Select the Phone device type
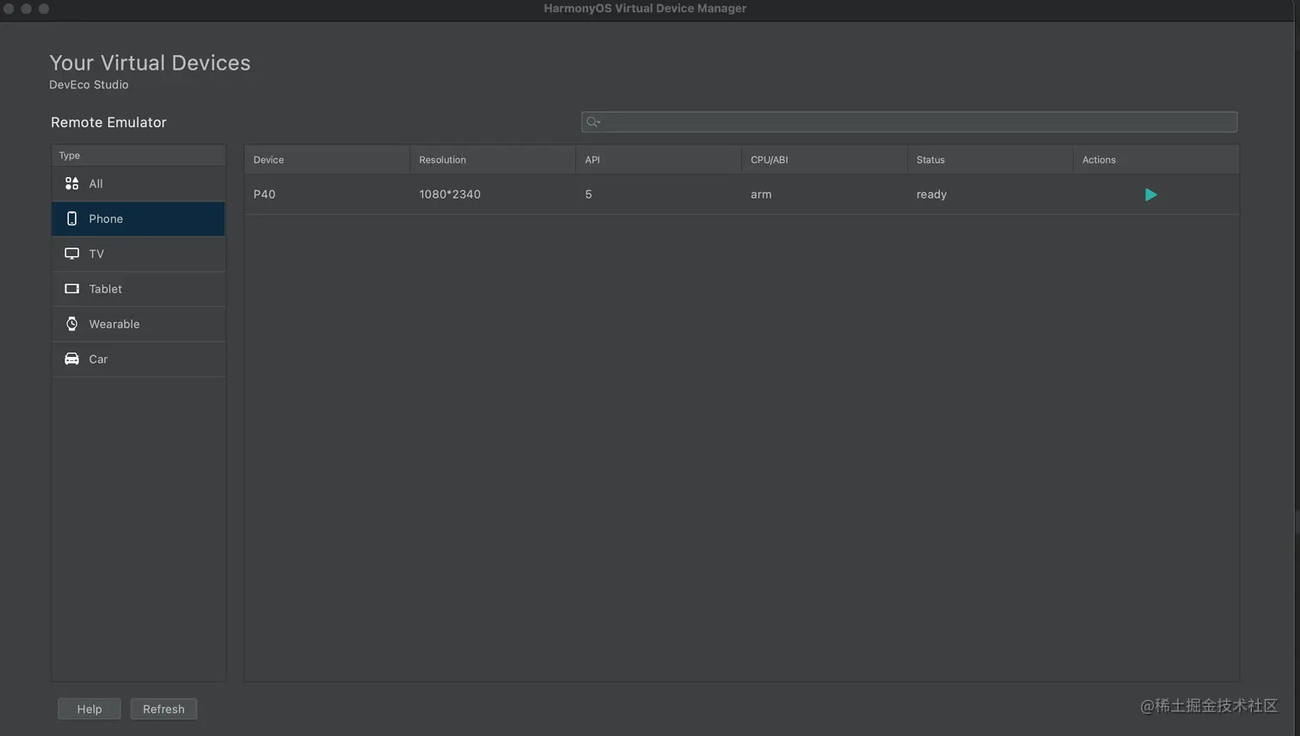Screen dimensions: 1300x736 (138, 219)
